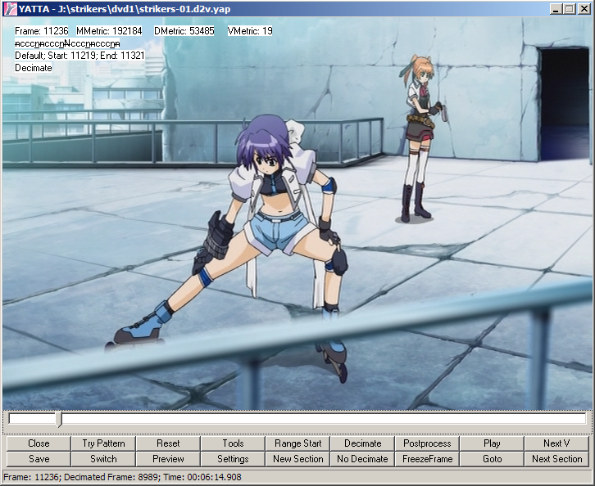The width and height of the screenshot is (595, 486).
Task: Click the Save button
Action: click(x=39, y=459)
